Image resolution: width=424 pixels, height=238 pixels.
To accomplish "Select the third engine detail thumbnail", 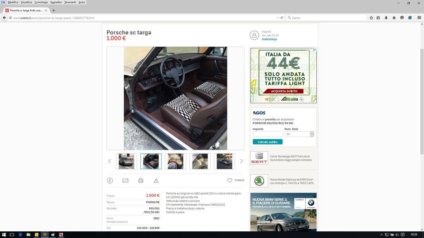I will 176,162.
